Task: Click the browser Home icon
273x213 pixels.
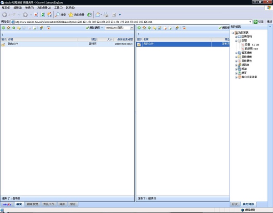Action: point(50,15)
